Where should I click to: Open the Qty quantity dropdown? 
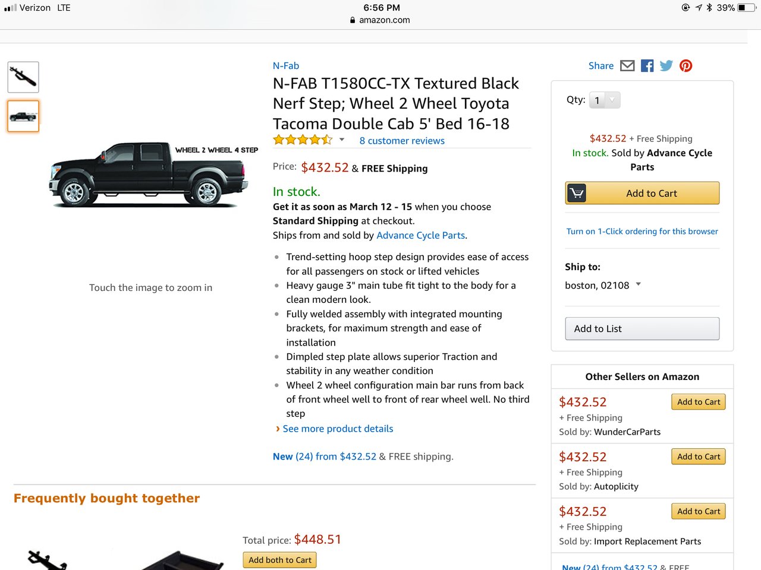pyautogui.click(x=605, y=100)
